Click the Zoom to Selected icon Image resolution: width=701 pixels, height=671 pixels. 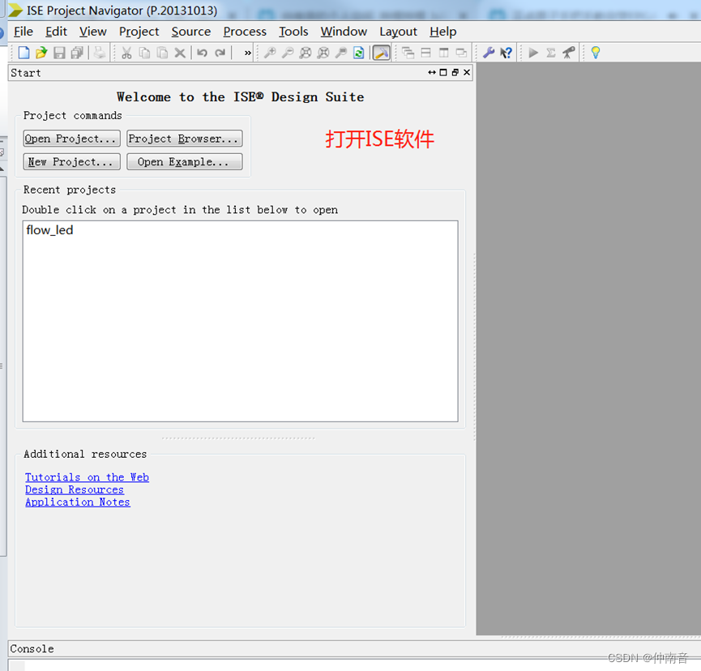pyautogui.click(x=323, y=53)
